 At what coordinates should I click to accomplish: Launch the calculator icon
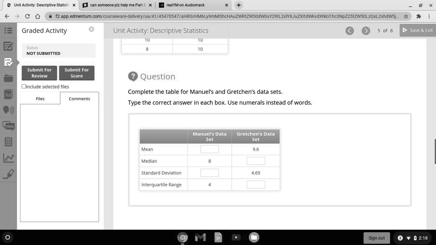[x=8, y=142]
